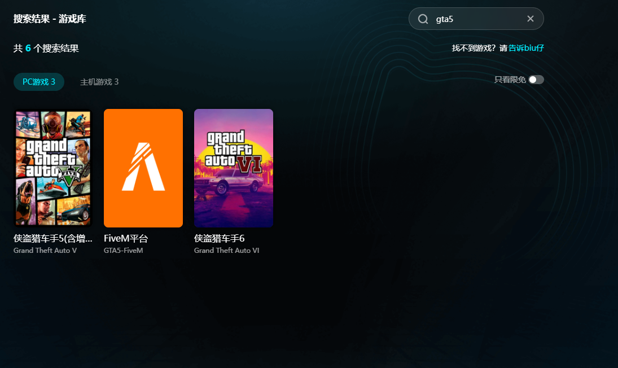Select the 侠盗猎车手6 title text

tap(219, 238)
